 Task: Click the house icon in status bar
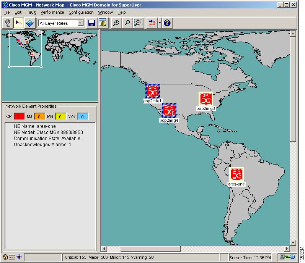(5, 257)
